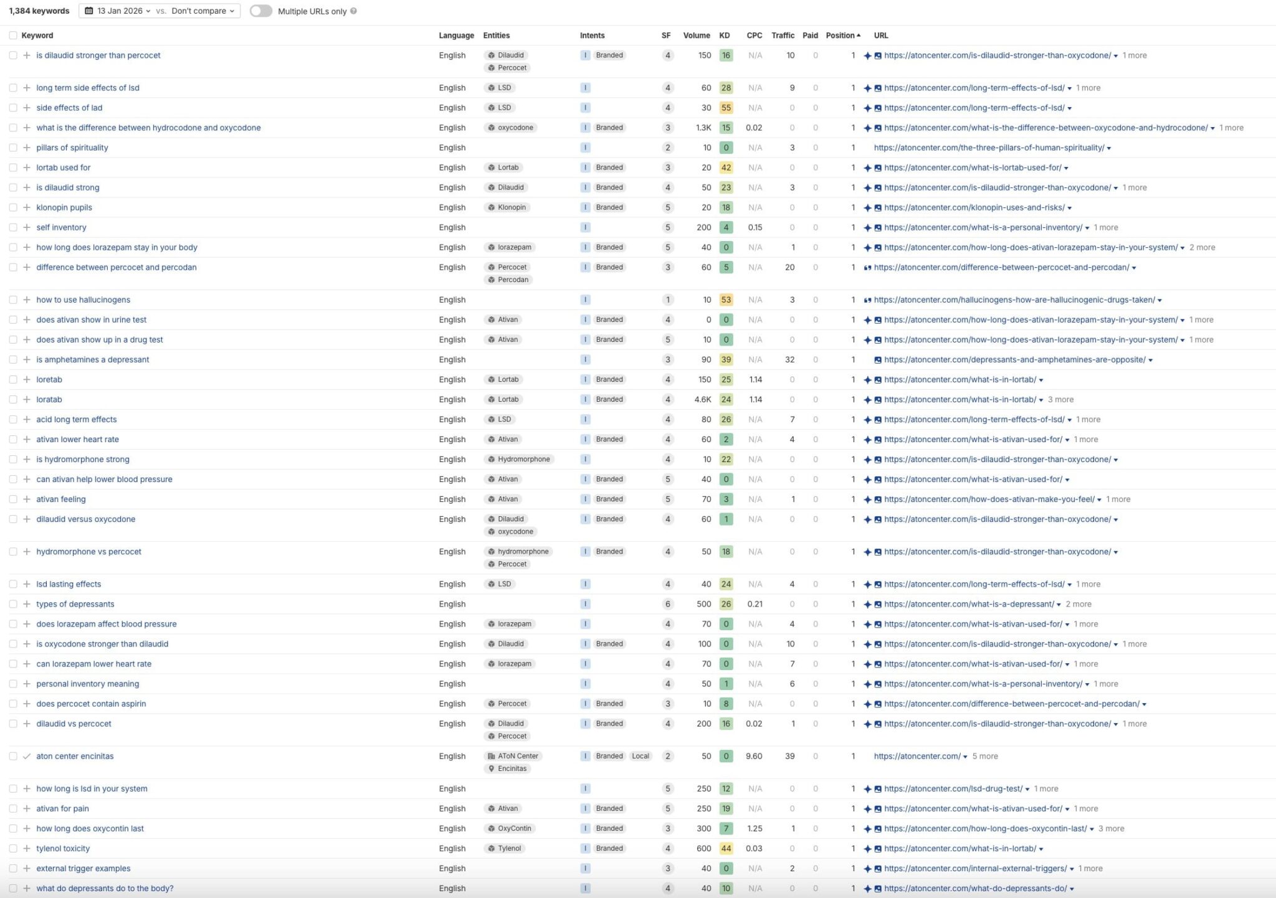This screenshot has width=1276, height=898.
Task: Click the image pack icon in 'is amphetamines a depressant' row
Action: pos(878,360)
